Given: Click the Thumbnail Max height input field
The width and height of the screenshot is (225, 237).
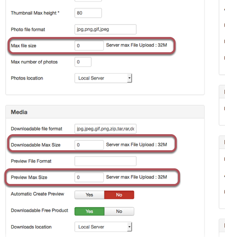Looking at the screenshot, I should click(x=88, y=13).
